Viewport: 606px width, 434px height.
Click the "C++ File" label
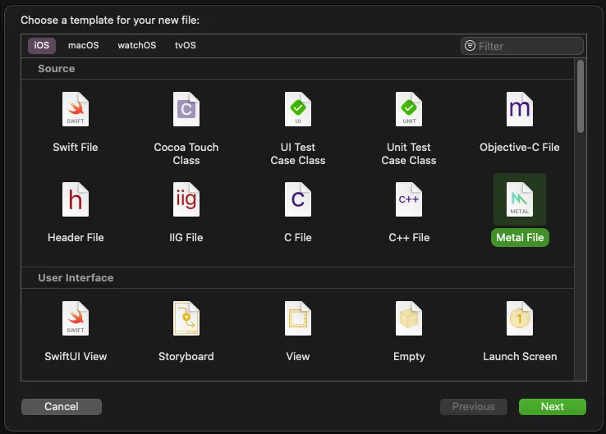coord(409,237)
